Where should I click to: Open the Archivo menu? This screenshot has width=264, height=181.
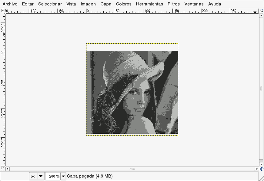point(10,4)
